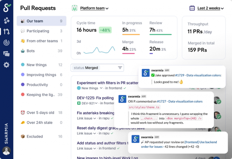Select the Participating filter
Screen dimensions: 232x159
click(41, 31)
